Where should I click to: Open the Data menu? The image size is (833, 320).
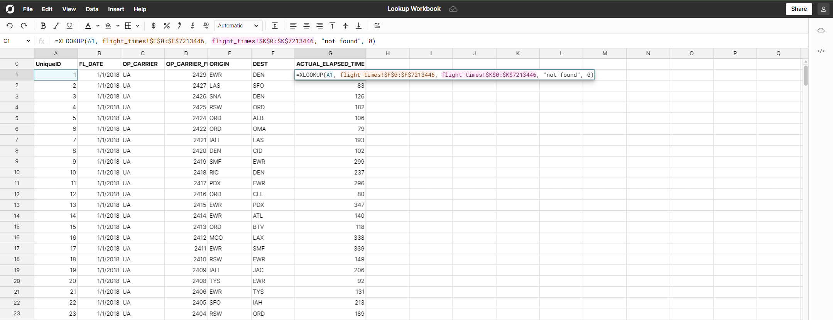pyautogui.click(x=92, y=9)
